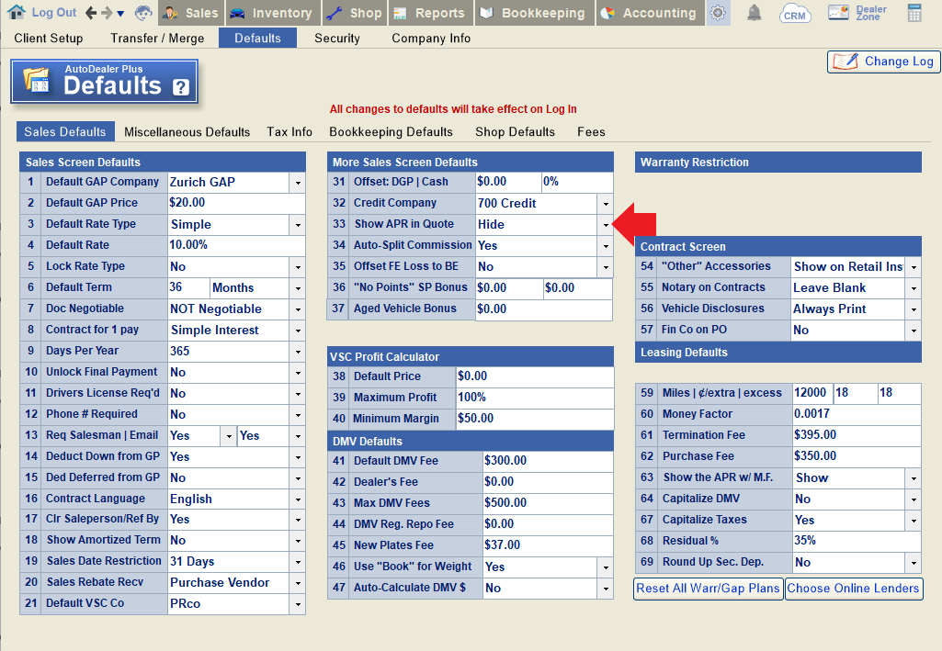
Task: Click the Default Term number field
Action: coord(188,287)
